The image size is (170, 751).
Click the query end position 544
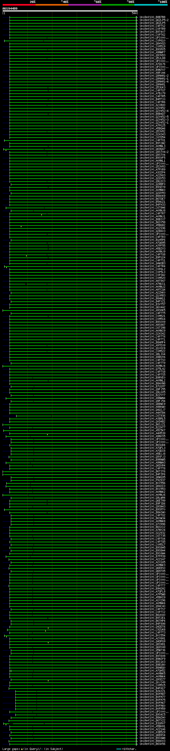[134, 13]
